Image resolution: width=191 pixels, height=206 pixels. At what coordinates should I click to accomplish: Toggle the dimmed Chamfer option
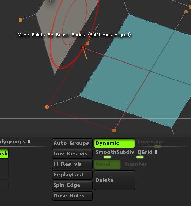tap(135, 164)
